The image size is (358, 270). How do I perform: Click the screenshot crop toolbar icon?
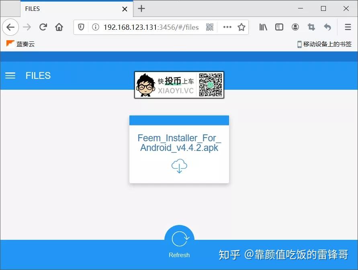tap(311, 27)
